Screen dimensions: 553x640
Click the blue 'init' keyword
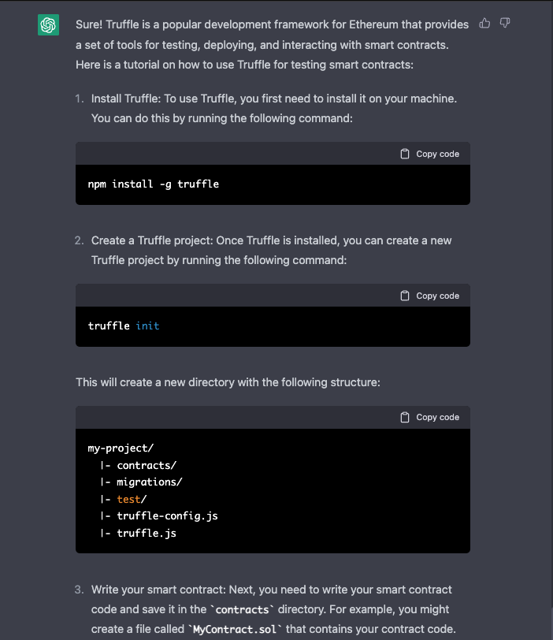[147, 326]
